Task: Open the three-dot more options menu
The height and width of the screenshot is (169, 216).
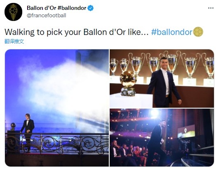Action: 211,8
